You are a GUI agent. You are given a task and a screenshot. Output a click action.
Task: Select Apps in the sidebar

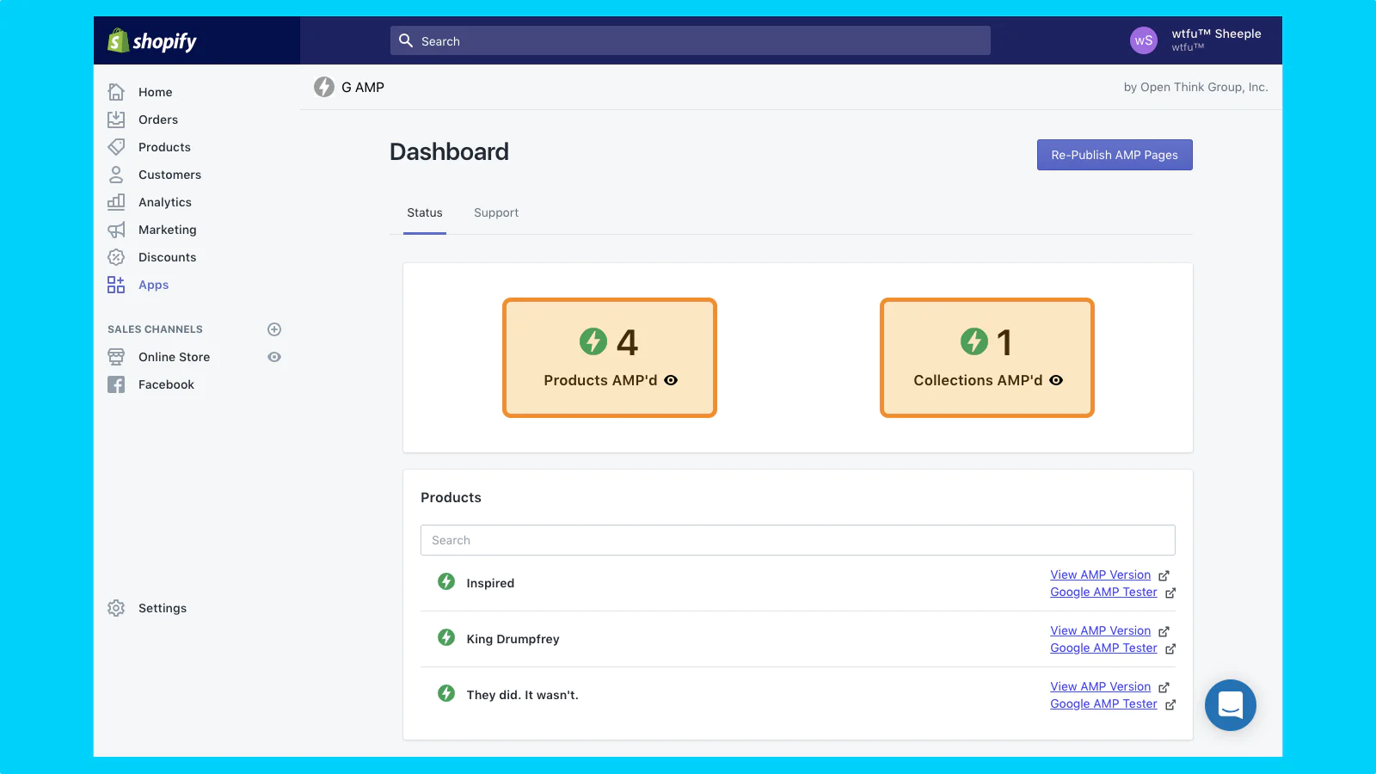coord(154,285)
